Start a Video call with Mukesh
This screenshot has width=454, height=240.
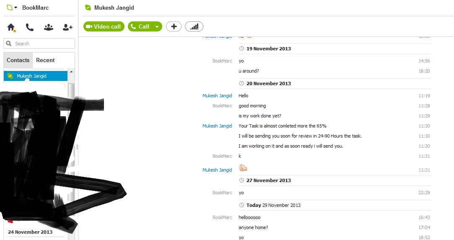coord(104,26)
